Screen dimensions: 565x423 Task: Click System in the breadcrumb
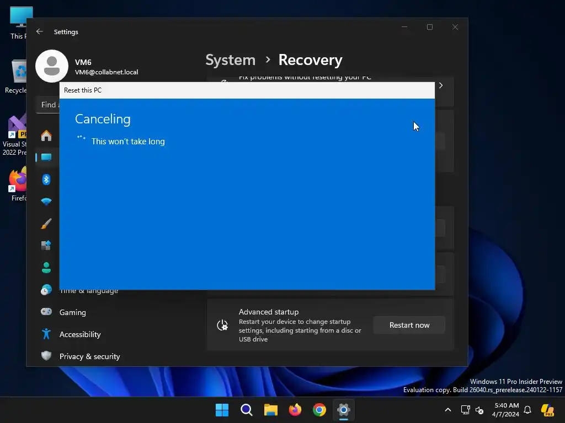tap(230, 59)
